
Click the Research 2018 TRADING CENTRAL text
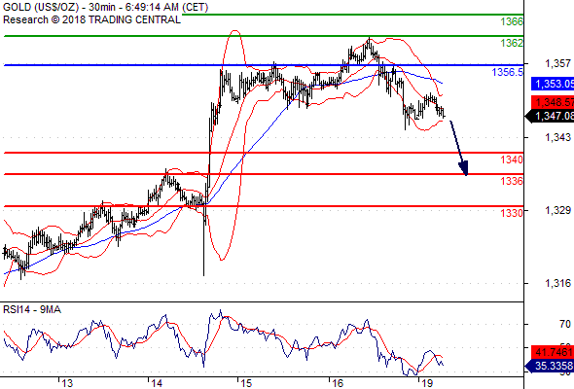91,19
